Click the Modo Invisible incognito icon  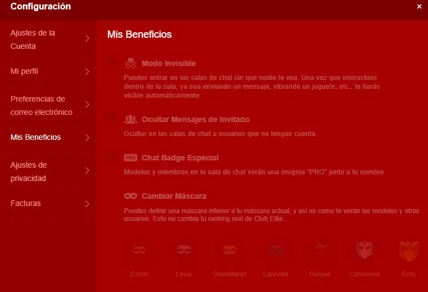(x=131, y=63)
